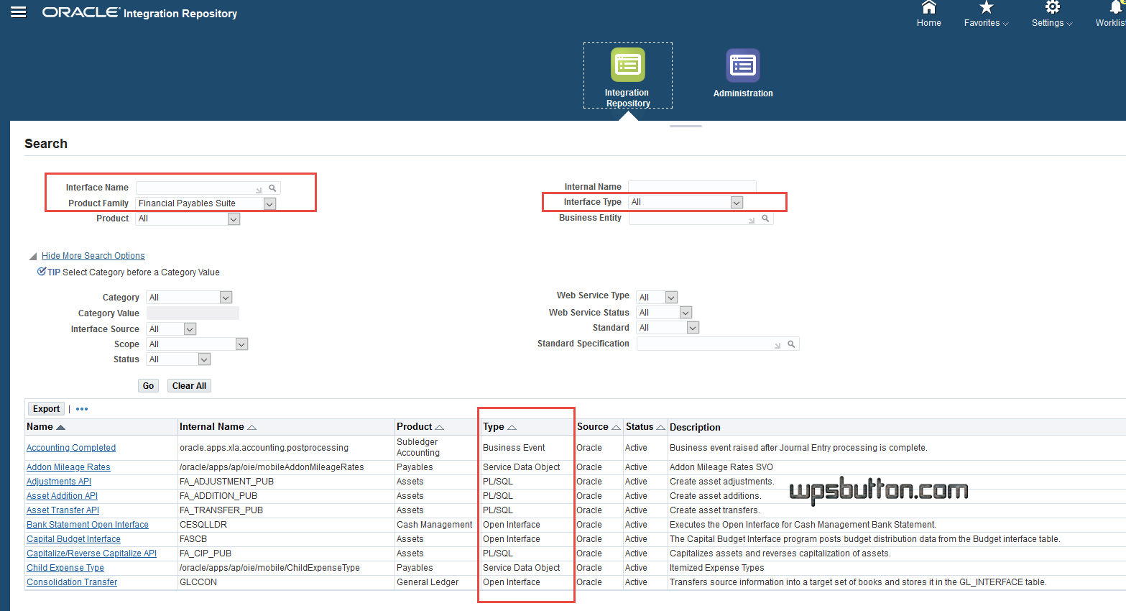The image size is (1126, 611).
Task: Click the Favorites menu label
Action: click(982, 23)
